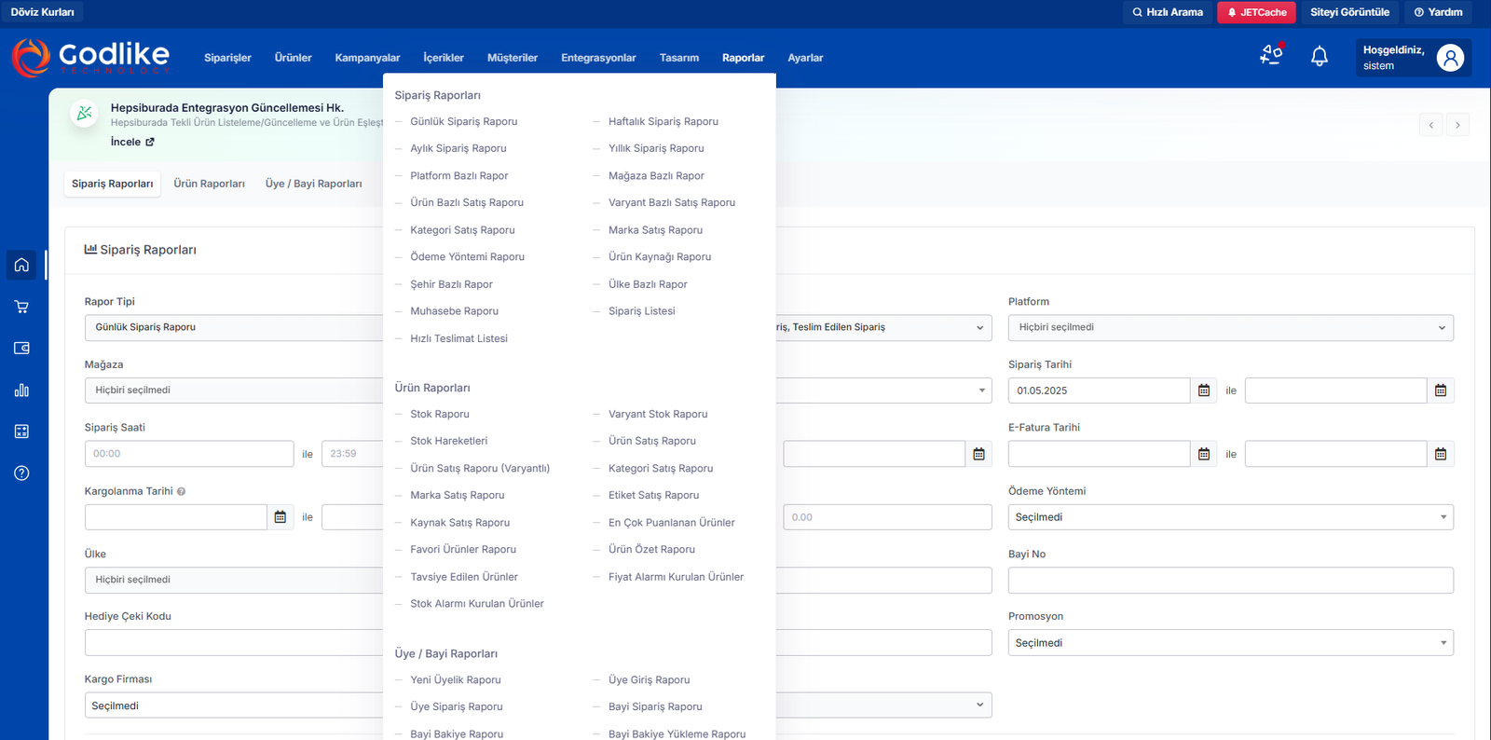Follow the İncele link in announcement
The image size is (1491, 740).
coord(131,143)
